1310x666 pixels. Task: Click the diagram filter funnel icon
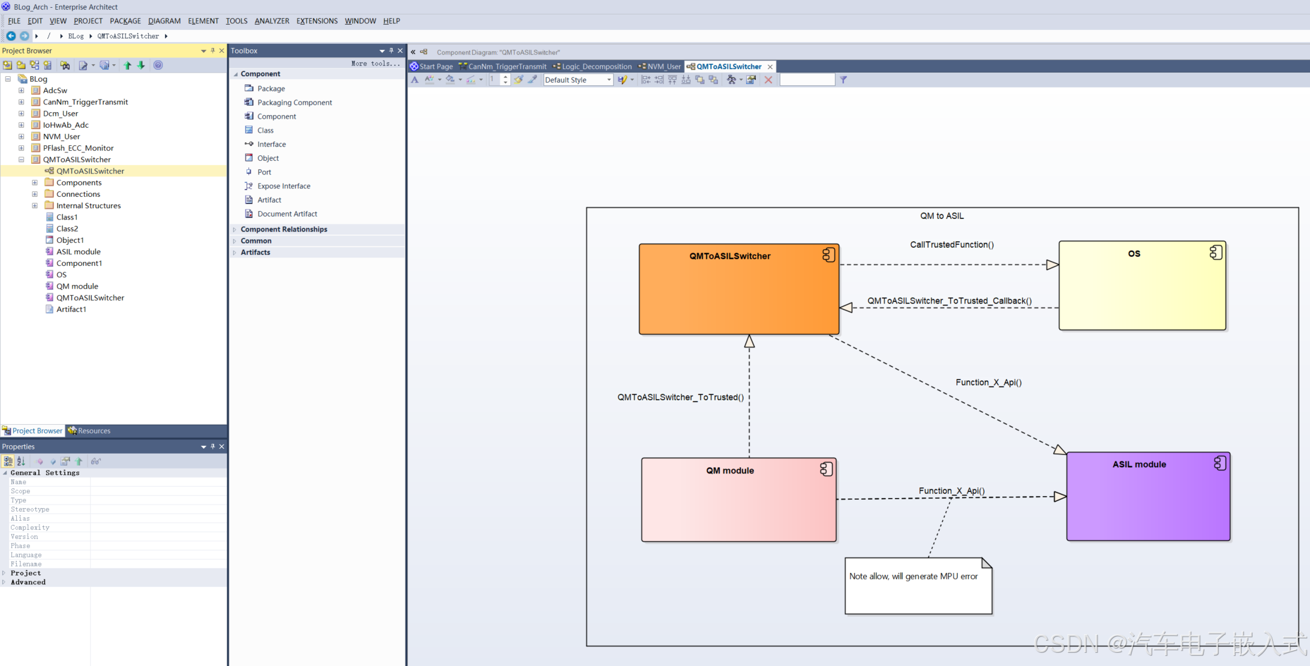click(843, 80)
